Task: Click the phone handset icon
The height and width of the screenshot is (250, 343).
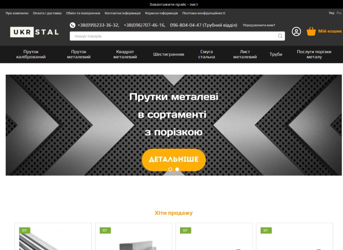Action: click(72, 25)
